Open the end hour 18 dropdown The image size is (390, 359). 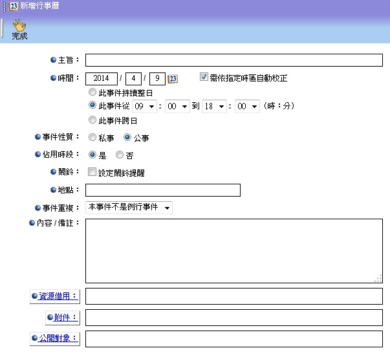coord(214,106)
